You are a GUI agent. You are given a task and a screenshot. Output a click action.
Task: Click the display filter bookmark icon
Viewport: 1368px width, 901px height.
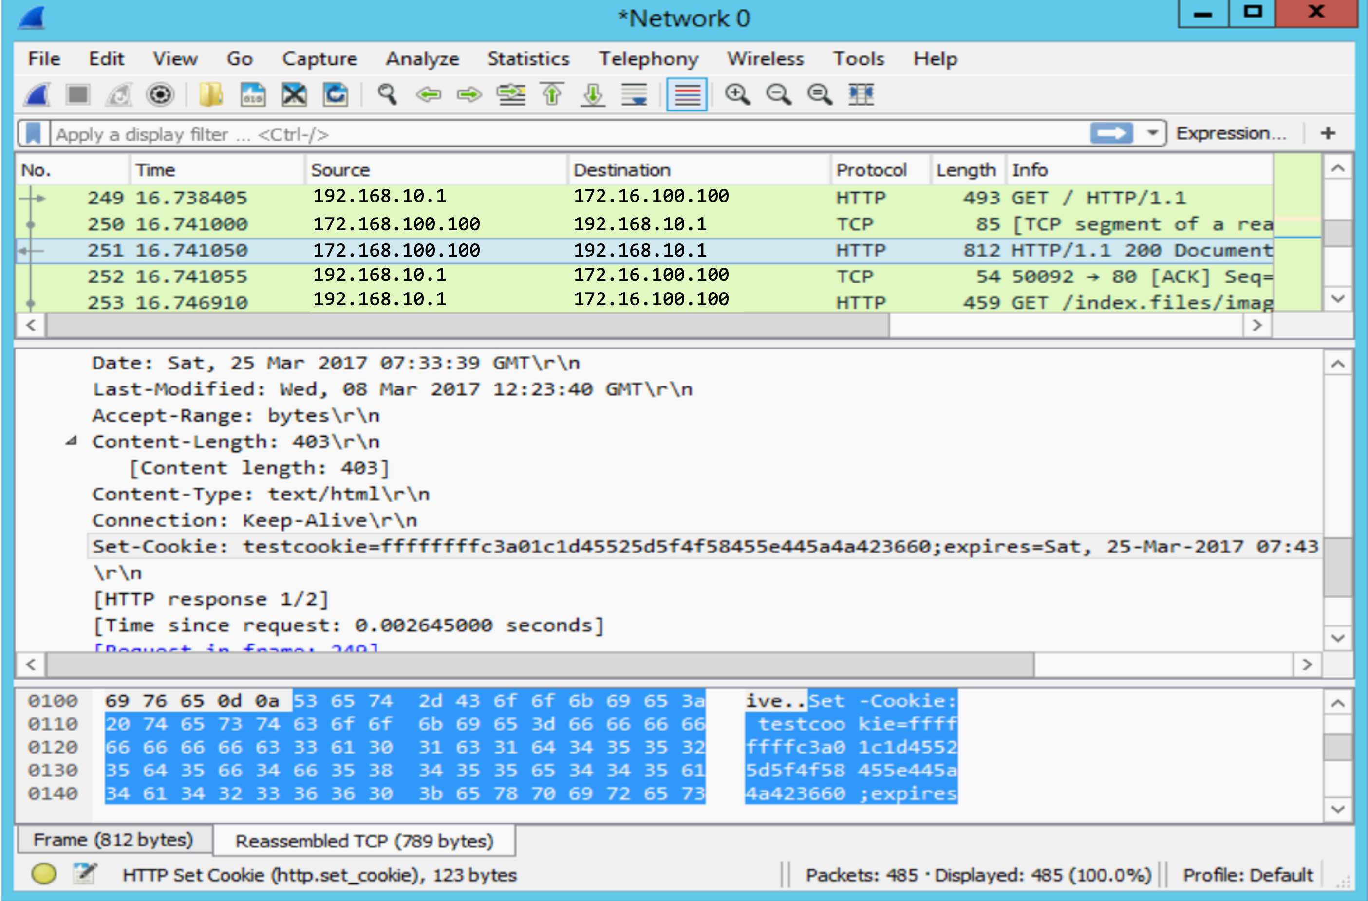(x=33, y=134)
